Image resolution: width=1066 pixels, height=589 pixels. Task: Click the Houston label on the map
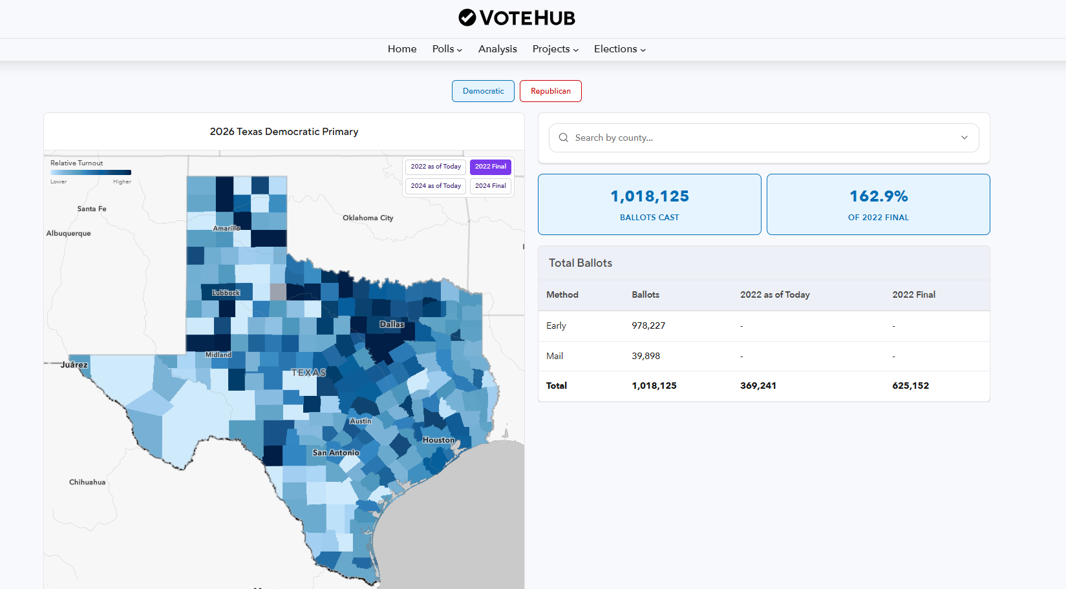(438, 440)
